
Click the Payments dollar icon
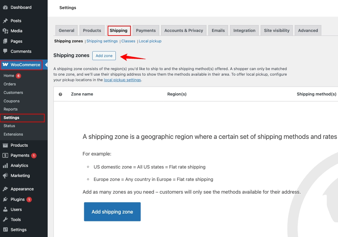pos(6,156)
